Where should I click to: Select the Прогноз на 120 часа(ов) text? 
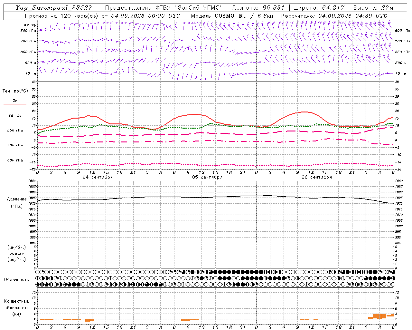coord(62,16)
